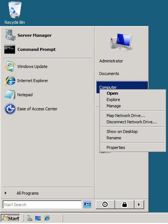Launch Server Manager from Start menu
The image size is (168, 224).
pyautogui.click(x=28, y=35)
